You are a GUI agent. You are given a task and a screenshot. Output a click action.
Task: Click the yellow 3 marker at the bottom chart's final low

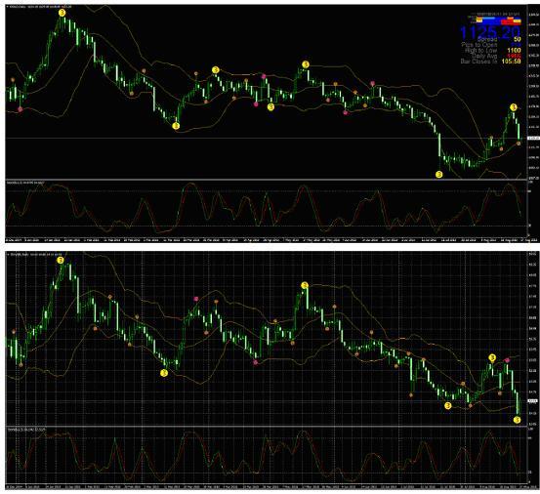(517, 420)
